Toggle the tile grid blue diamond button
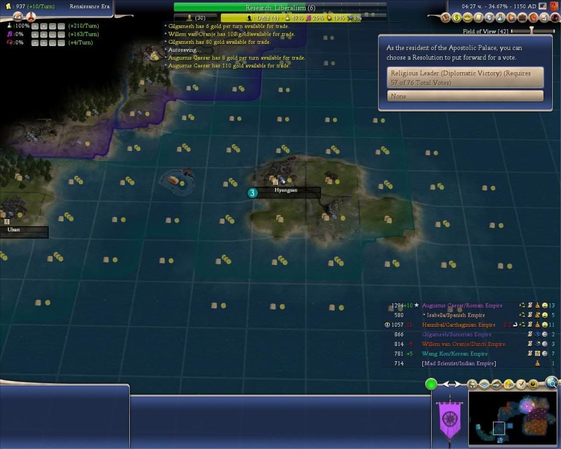The height and width of the screenshot is (449, 561). tap(484, 384)
